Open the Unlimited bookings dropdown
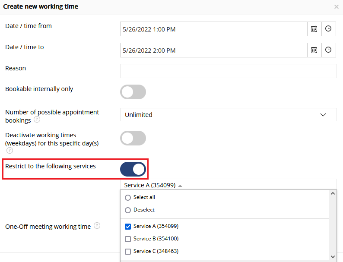Viewport: 343px width, 262px height. click(x=229, y=115)
